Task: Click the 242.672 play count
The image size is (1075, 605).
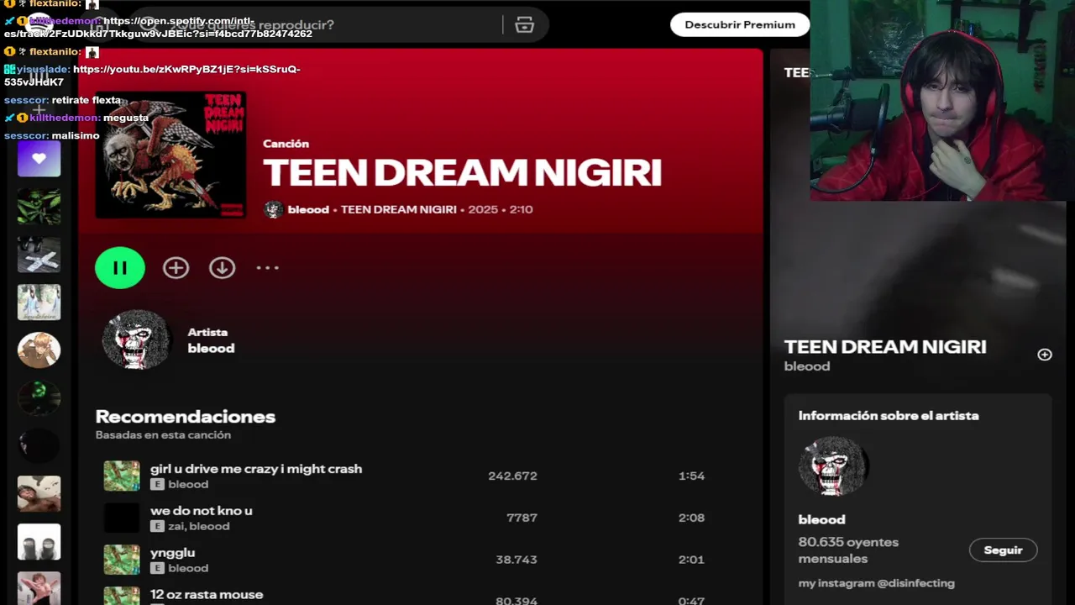Action: click(x=512, y=476)
